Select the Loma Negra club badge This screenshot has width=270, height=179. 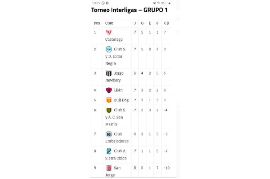[109, 49]
